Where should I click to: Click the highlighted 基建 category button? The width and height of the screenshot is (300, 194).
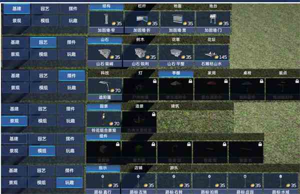coord(17,9)
